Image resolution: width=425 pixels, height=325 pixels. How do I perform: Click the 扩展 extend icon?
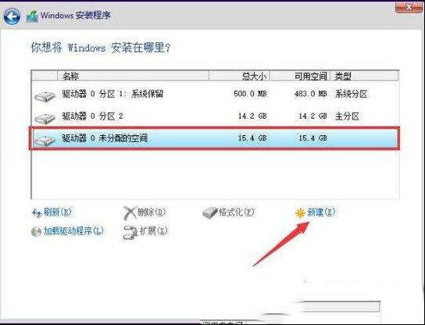click(130, 233)
